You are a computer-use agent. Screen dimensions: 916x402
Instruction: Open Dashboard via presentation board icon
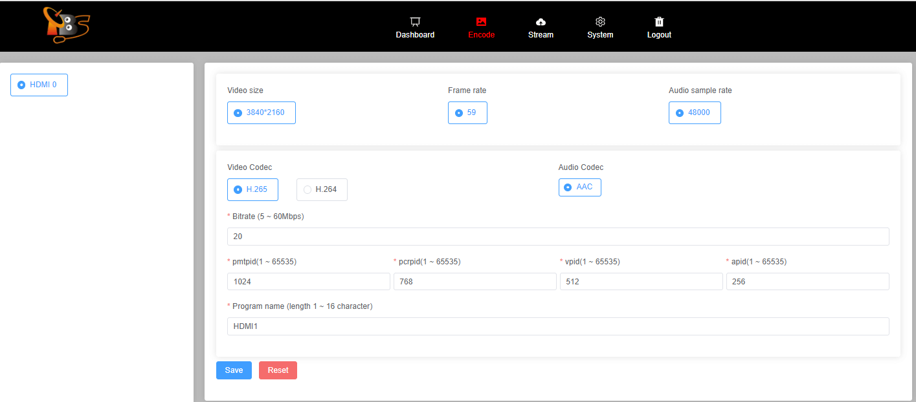(x=415, y=22)
